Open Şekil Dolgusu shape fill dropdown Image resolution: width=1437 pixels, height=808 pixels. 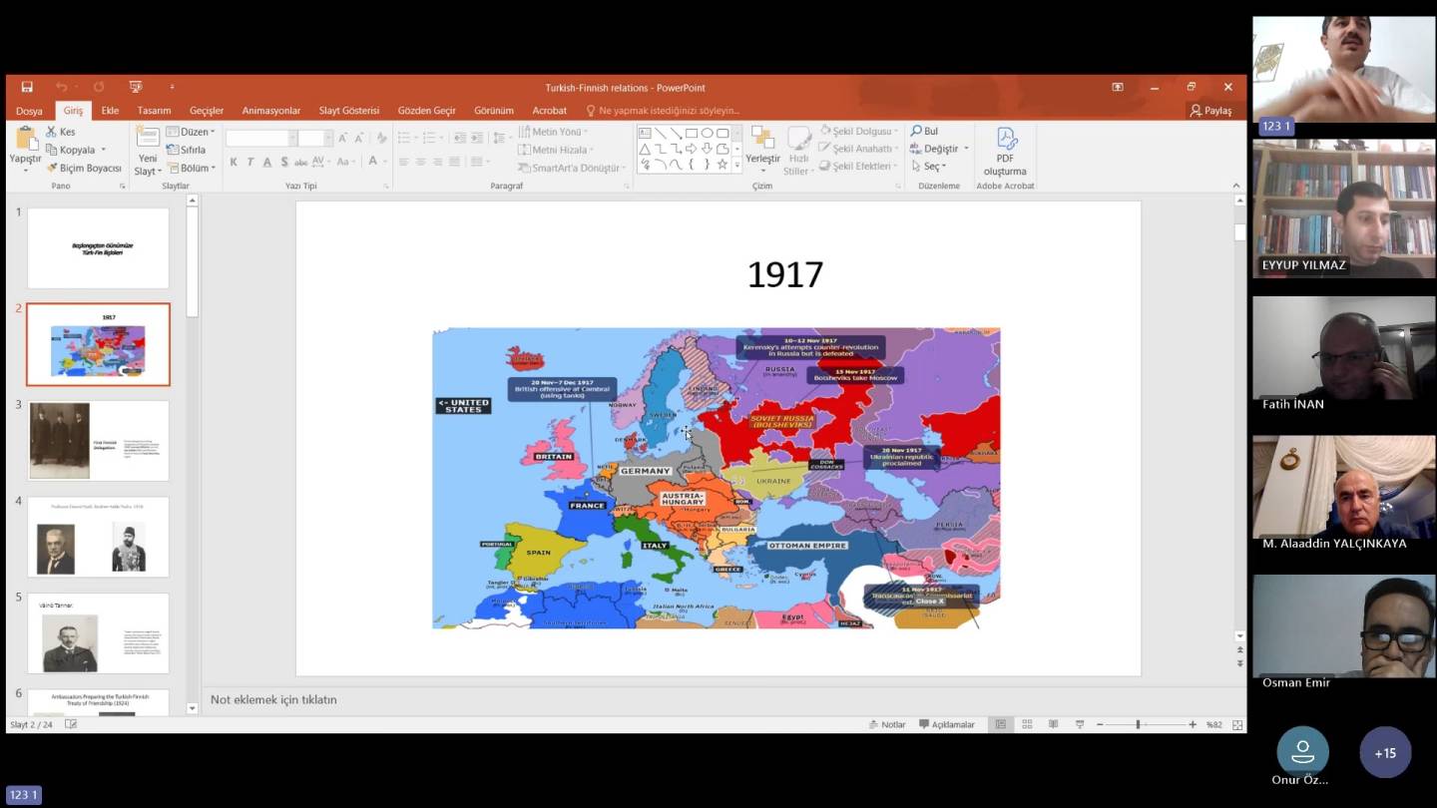857,131
